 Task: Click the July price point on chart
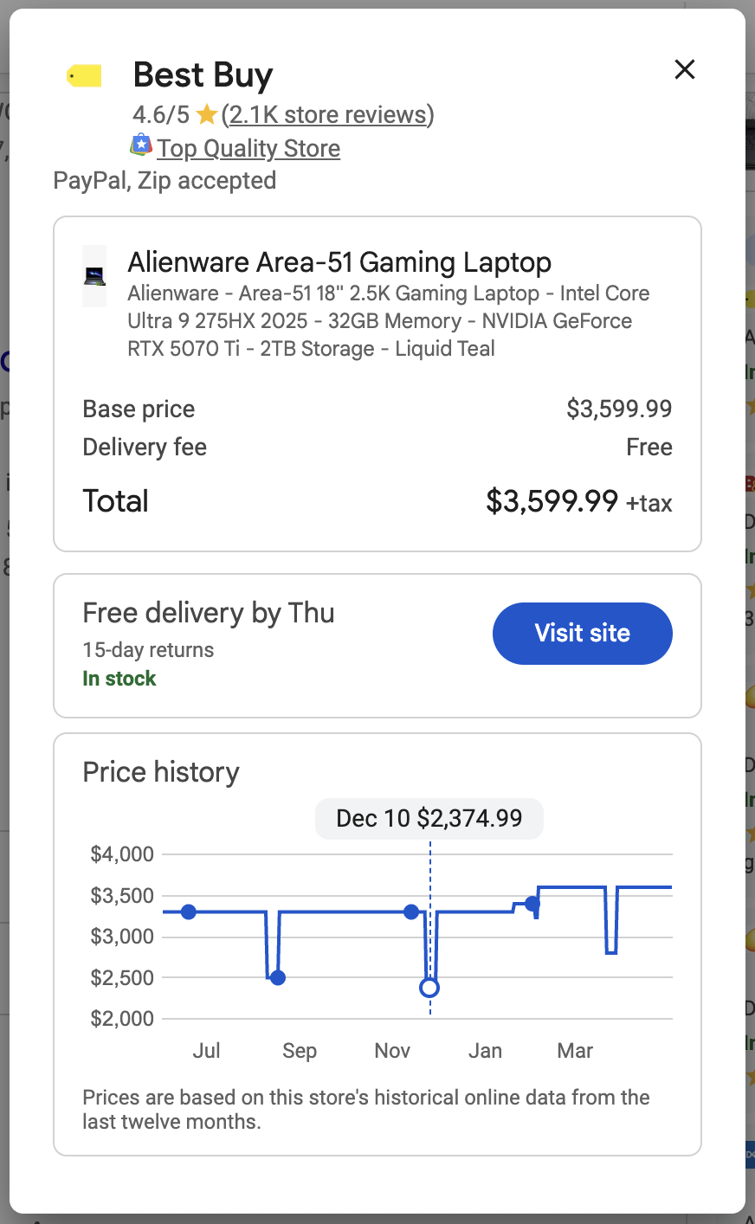click(x=189, y=912)
